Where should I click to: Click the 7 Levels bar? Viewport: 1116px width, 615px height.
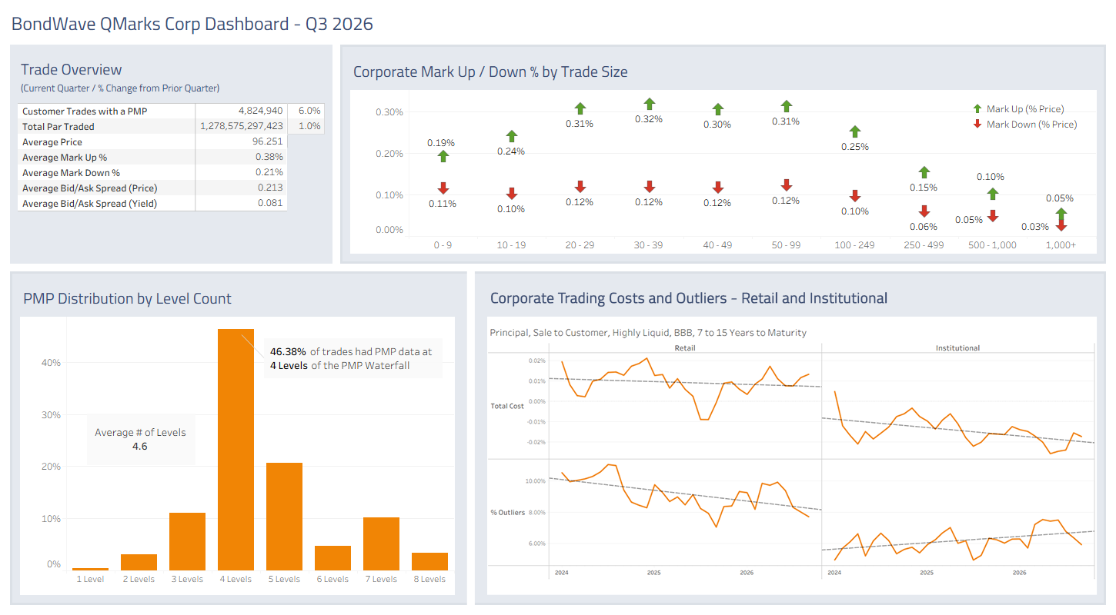[381, 544]
